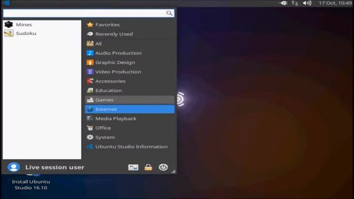Open the Office category
The image size is (354, 199).
129,128
